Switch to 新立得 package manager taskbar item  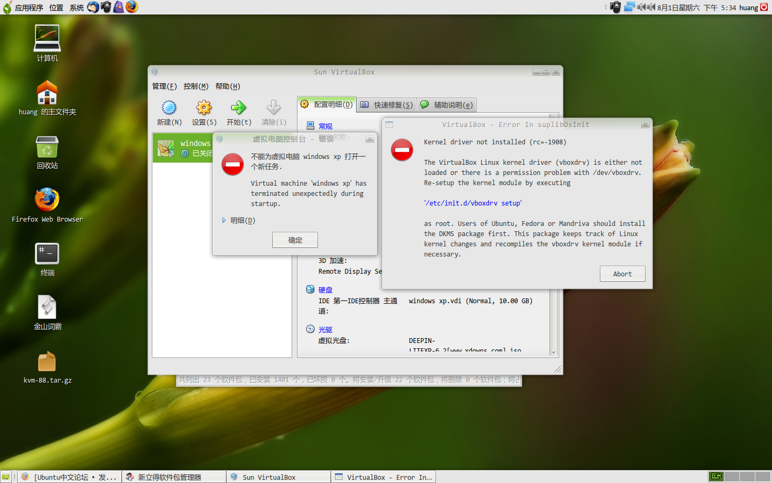(x=174, y=477)
